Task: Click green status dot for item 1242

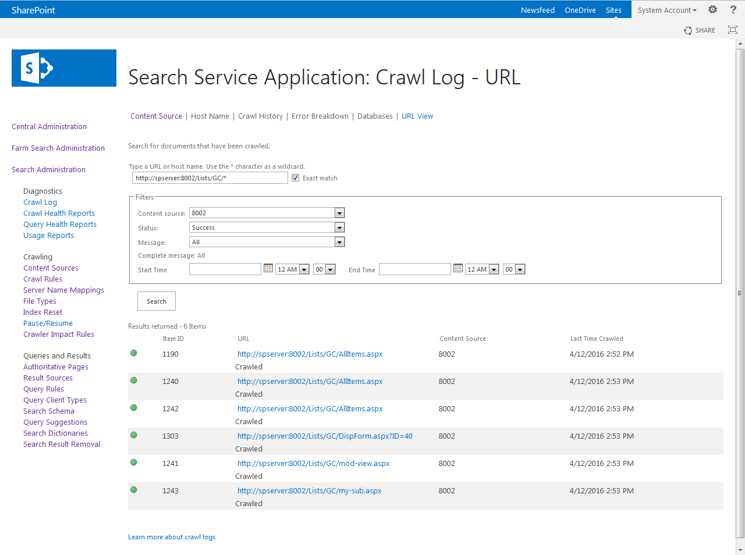Action: tap(134, 408)
